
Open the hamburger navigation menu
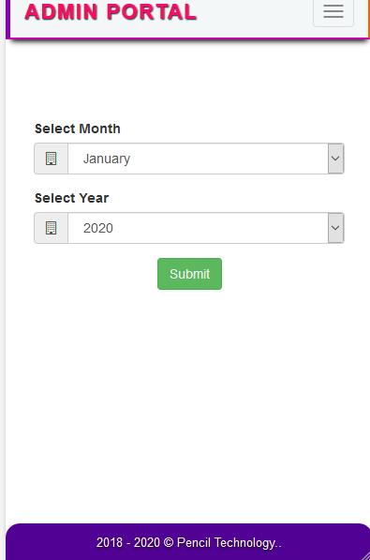(333, 12)
